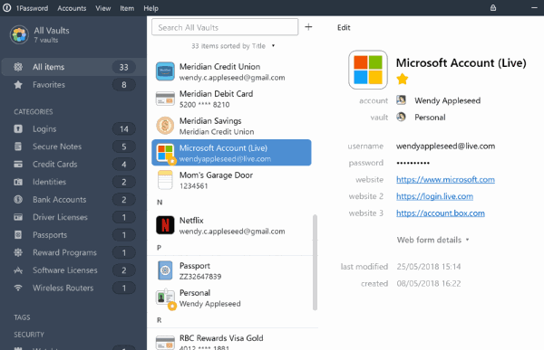Click the TAGS section heading

[x=22, y=317]
